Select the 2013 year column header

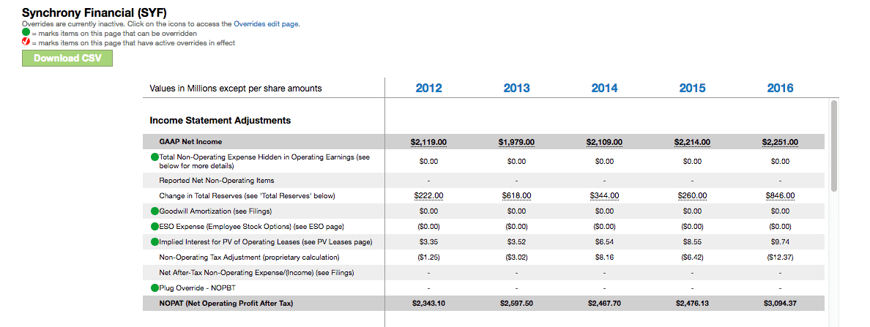(516, 88)
